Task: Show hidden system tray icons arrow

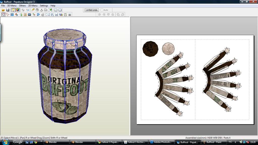Action: tap(236, 142)
